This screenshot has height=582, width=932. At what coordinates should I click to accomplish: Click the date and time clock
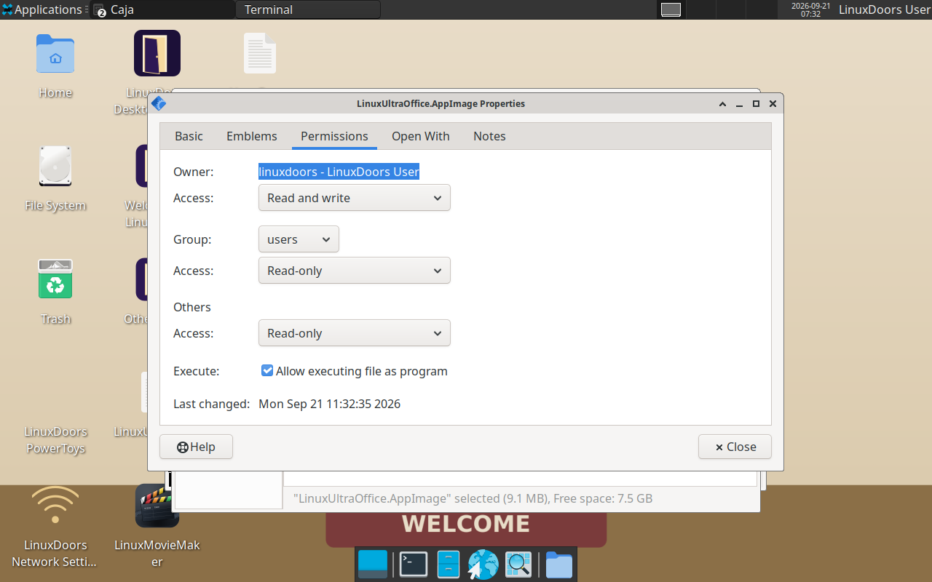(x=810, y=9)
